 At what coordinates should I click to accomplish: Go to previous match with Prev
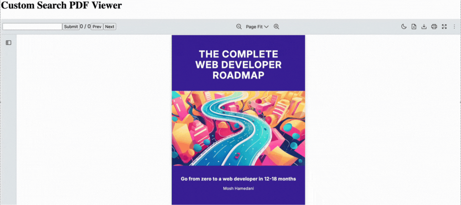[97, 26]
